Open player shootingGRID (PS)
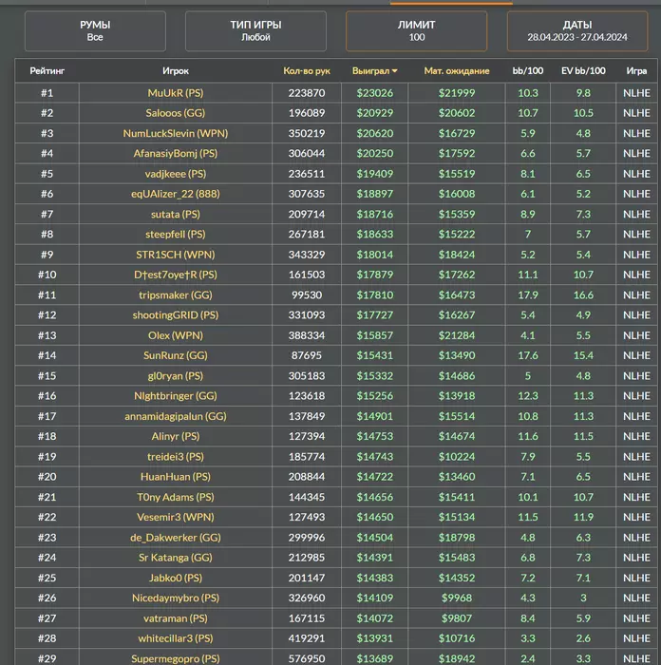Viewport: 661px width, 665px height. [x=176, y=314]
